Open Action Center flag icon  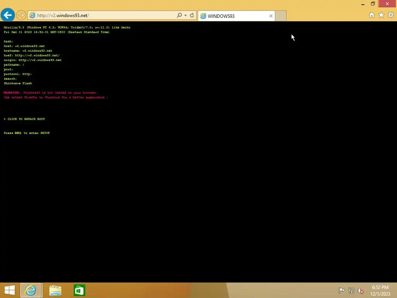[342, 290]
